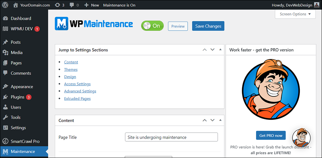The width and height of the screenshot is (322, 158).
Task: Click the Appearance brush icon
Action: 5,87
